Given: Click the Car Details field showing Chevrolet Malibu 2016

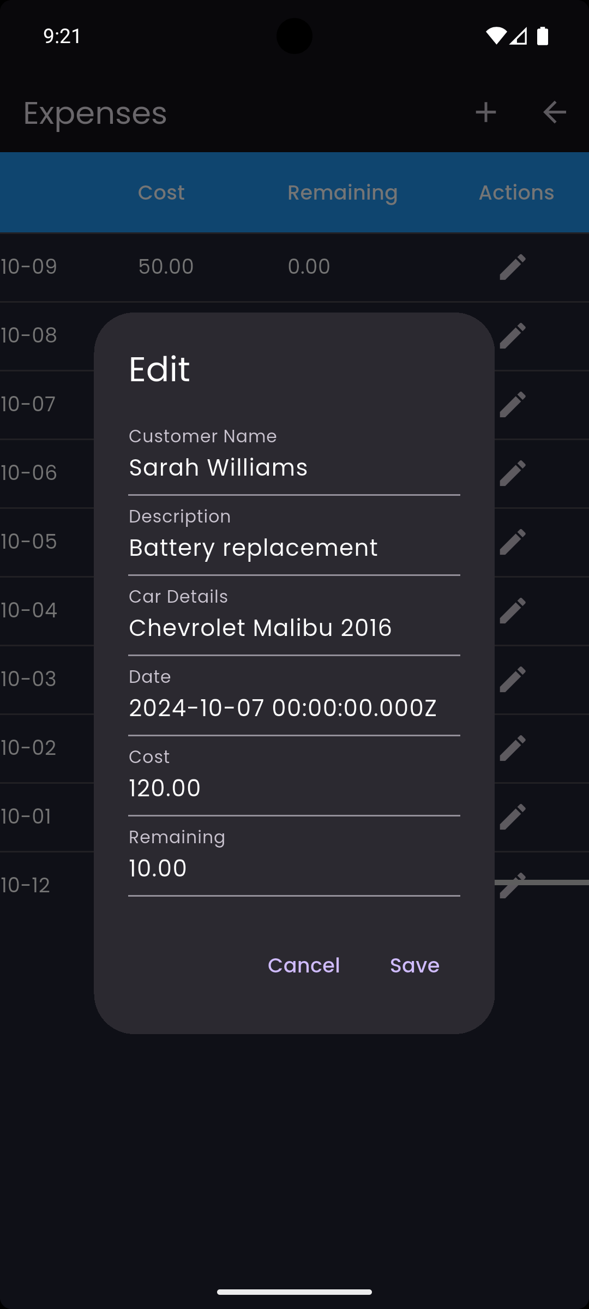Looking at the screenshot, I should [x=294, y=628].
